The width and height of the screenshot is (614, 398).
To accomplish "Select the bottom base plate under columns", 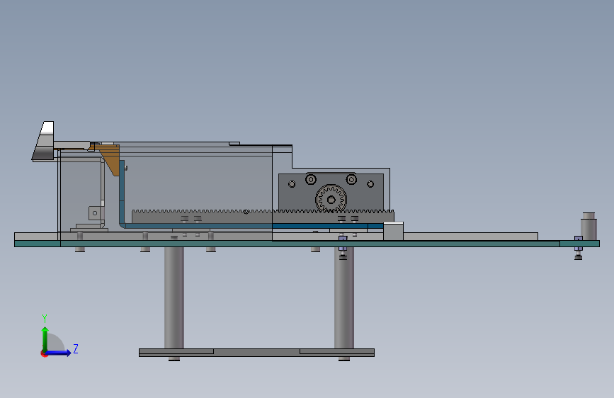I will 256,353.
